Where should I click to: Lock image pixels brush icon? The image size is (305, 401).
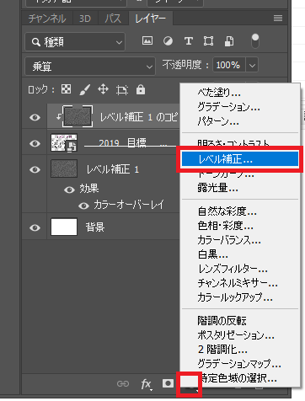coord(84,90)
